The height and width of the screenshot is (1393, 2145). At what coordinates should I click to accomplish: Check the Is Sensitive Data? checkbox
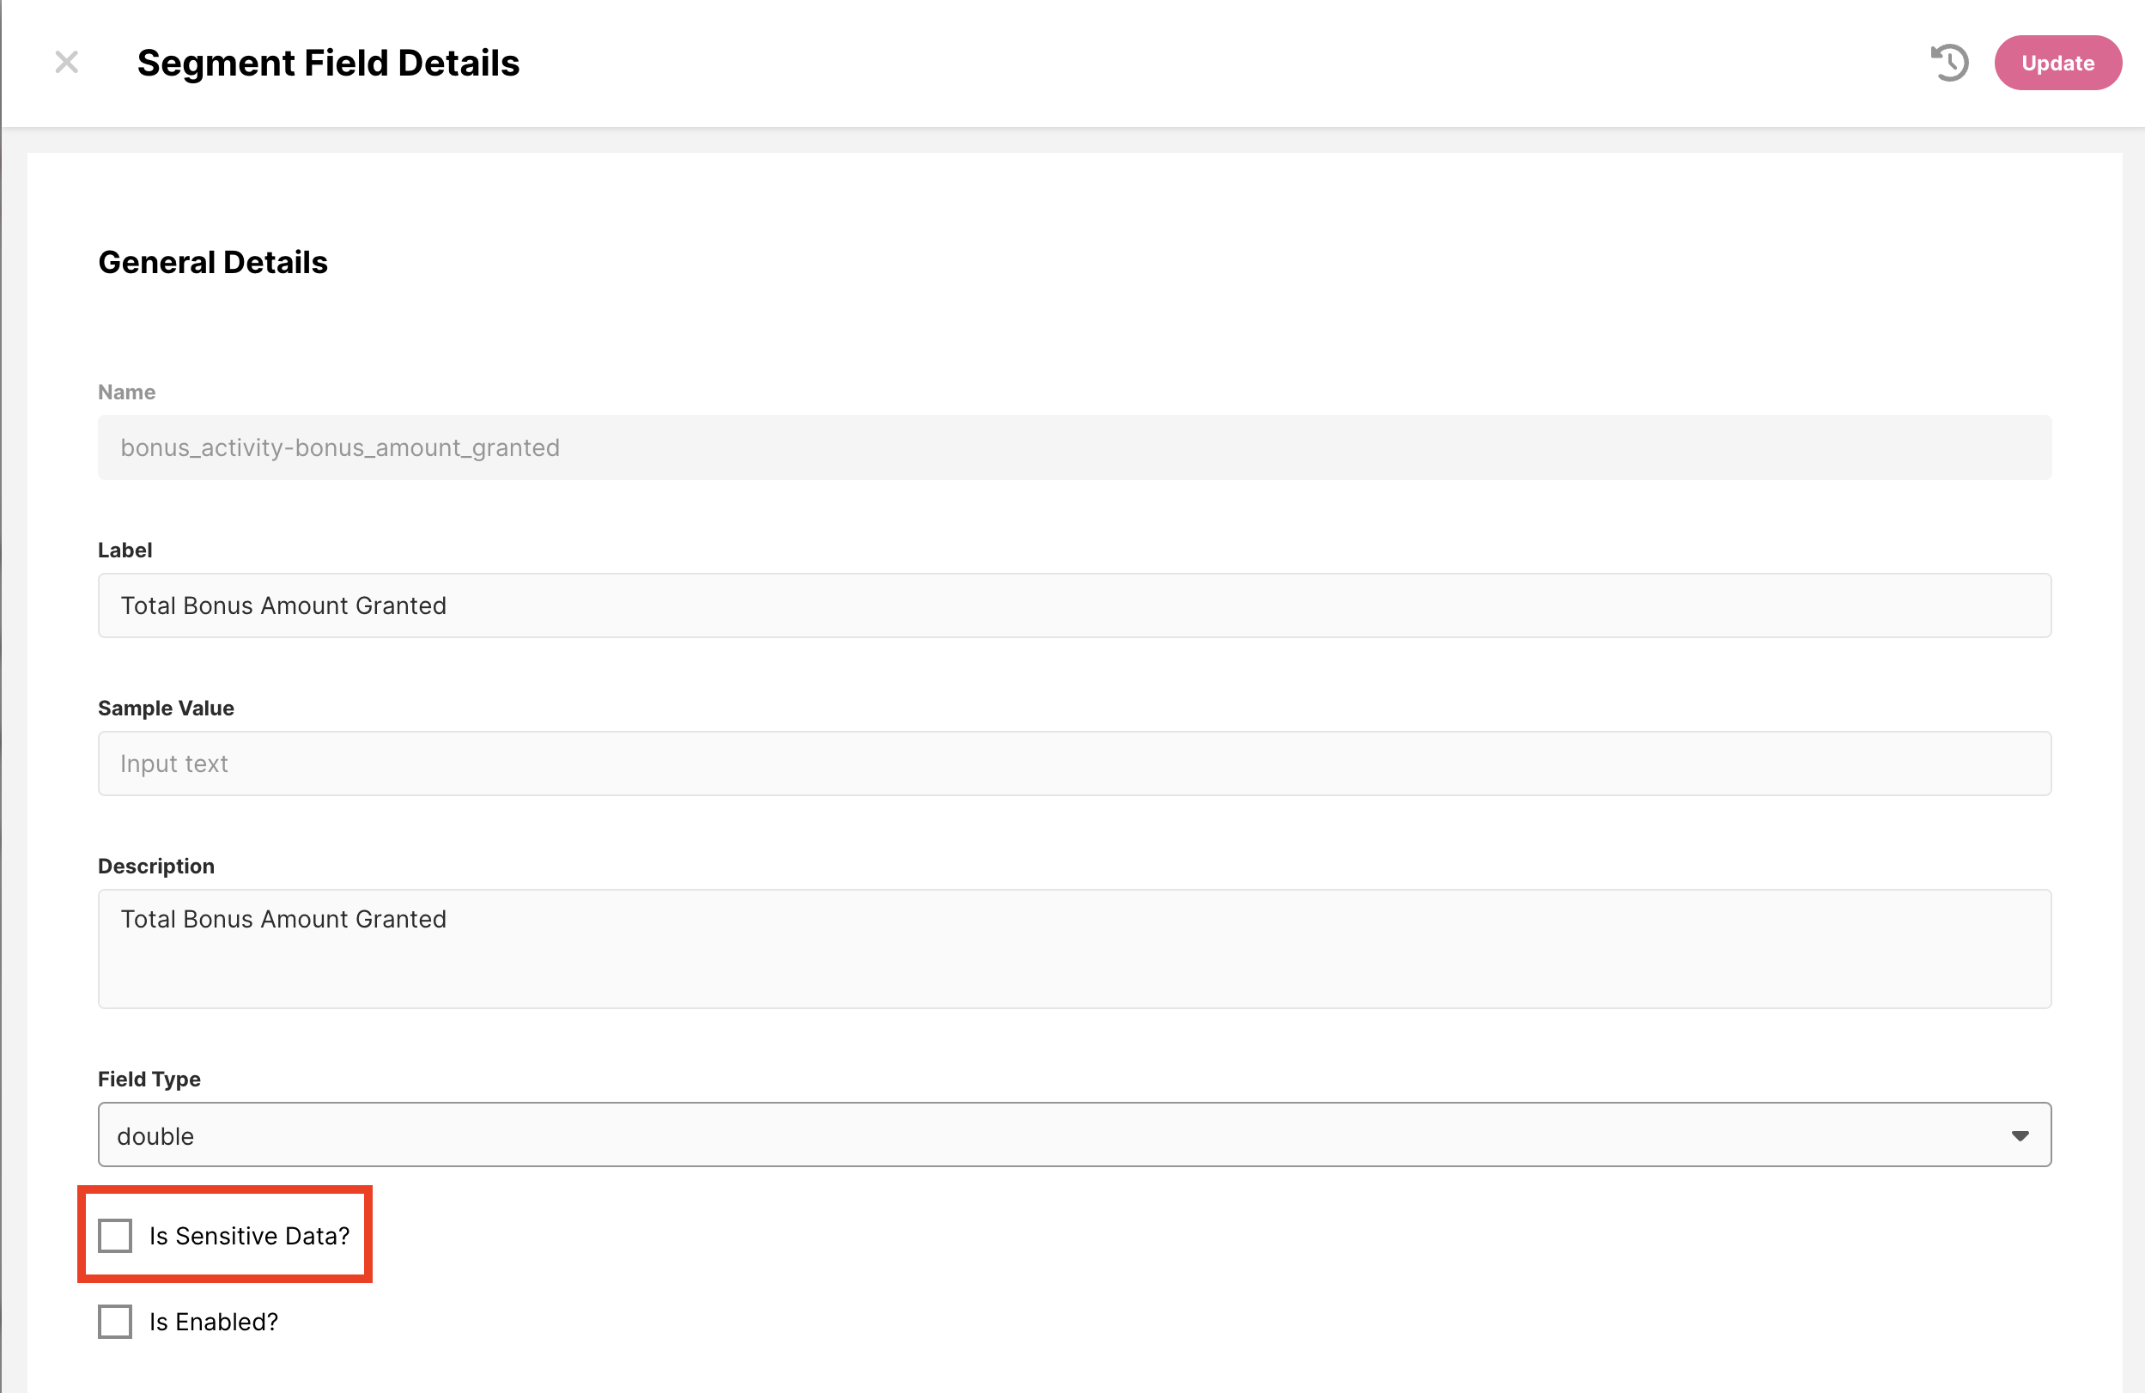click(x=115, y=1235)
